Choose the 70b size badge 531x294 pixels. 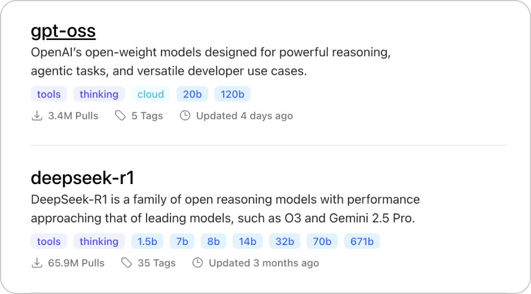click(322, 241)
